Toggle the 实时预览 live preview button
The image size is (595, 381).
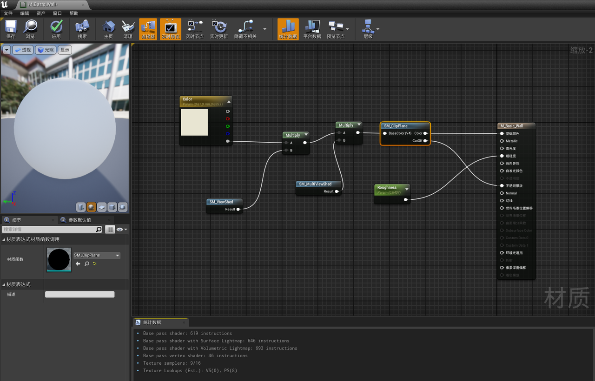point(171,29)
